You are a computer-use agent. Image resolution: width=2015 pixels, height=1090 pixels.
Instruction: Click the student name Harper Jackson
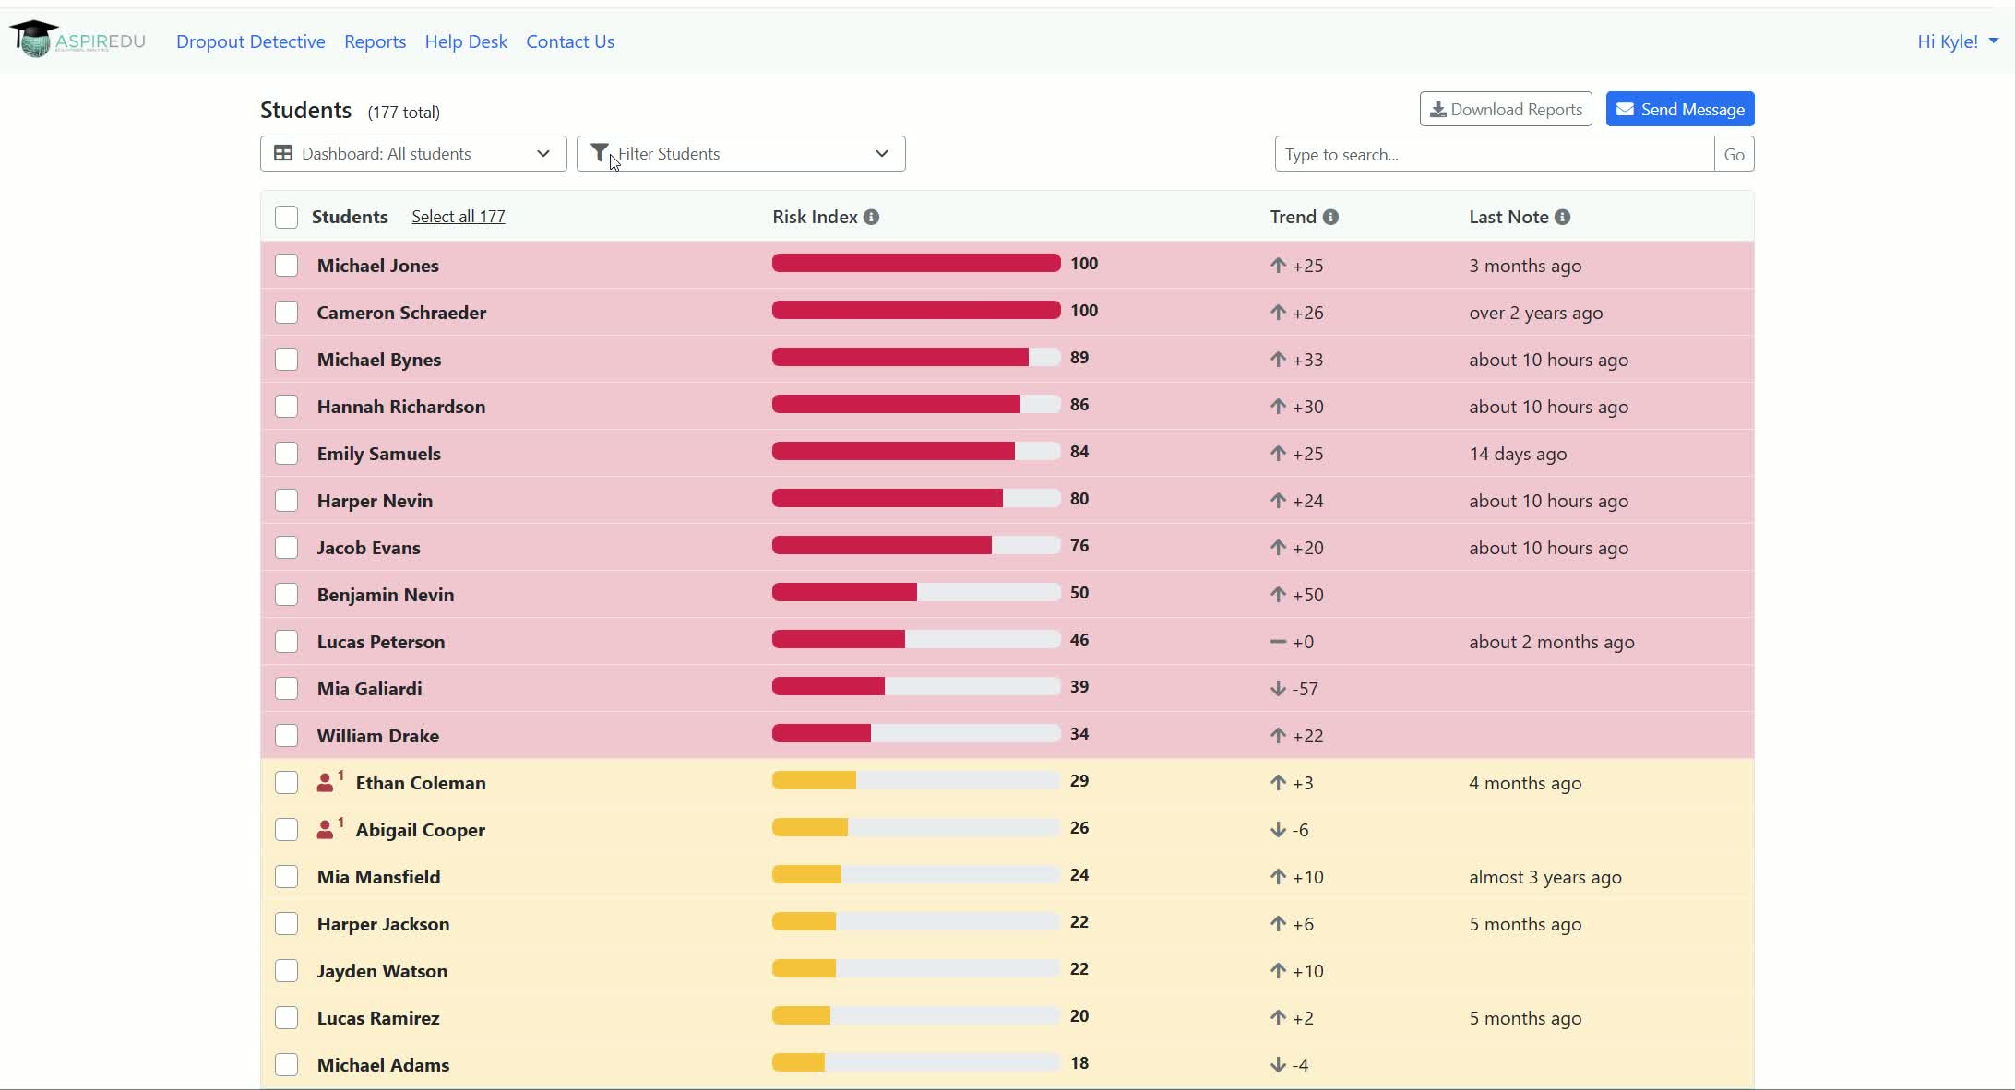pos(384,924)
